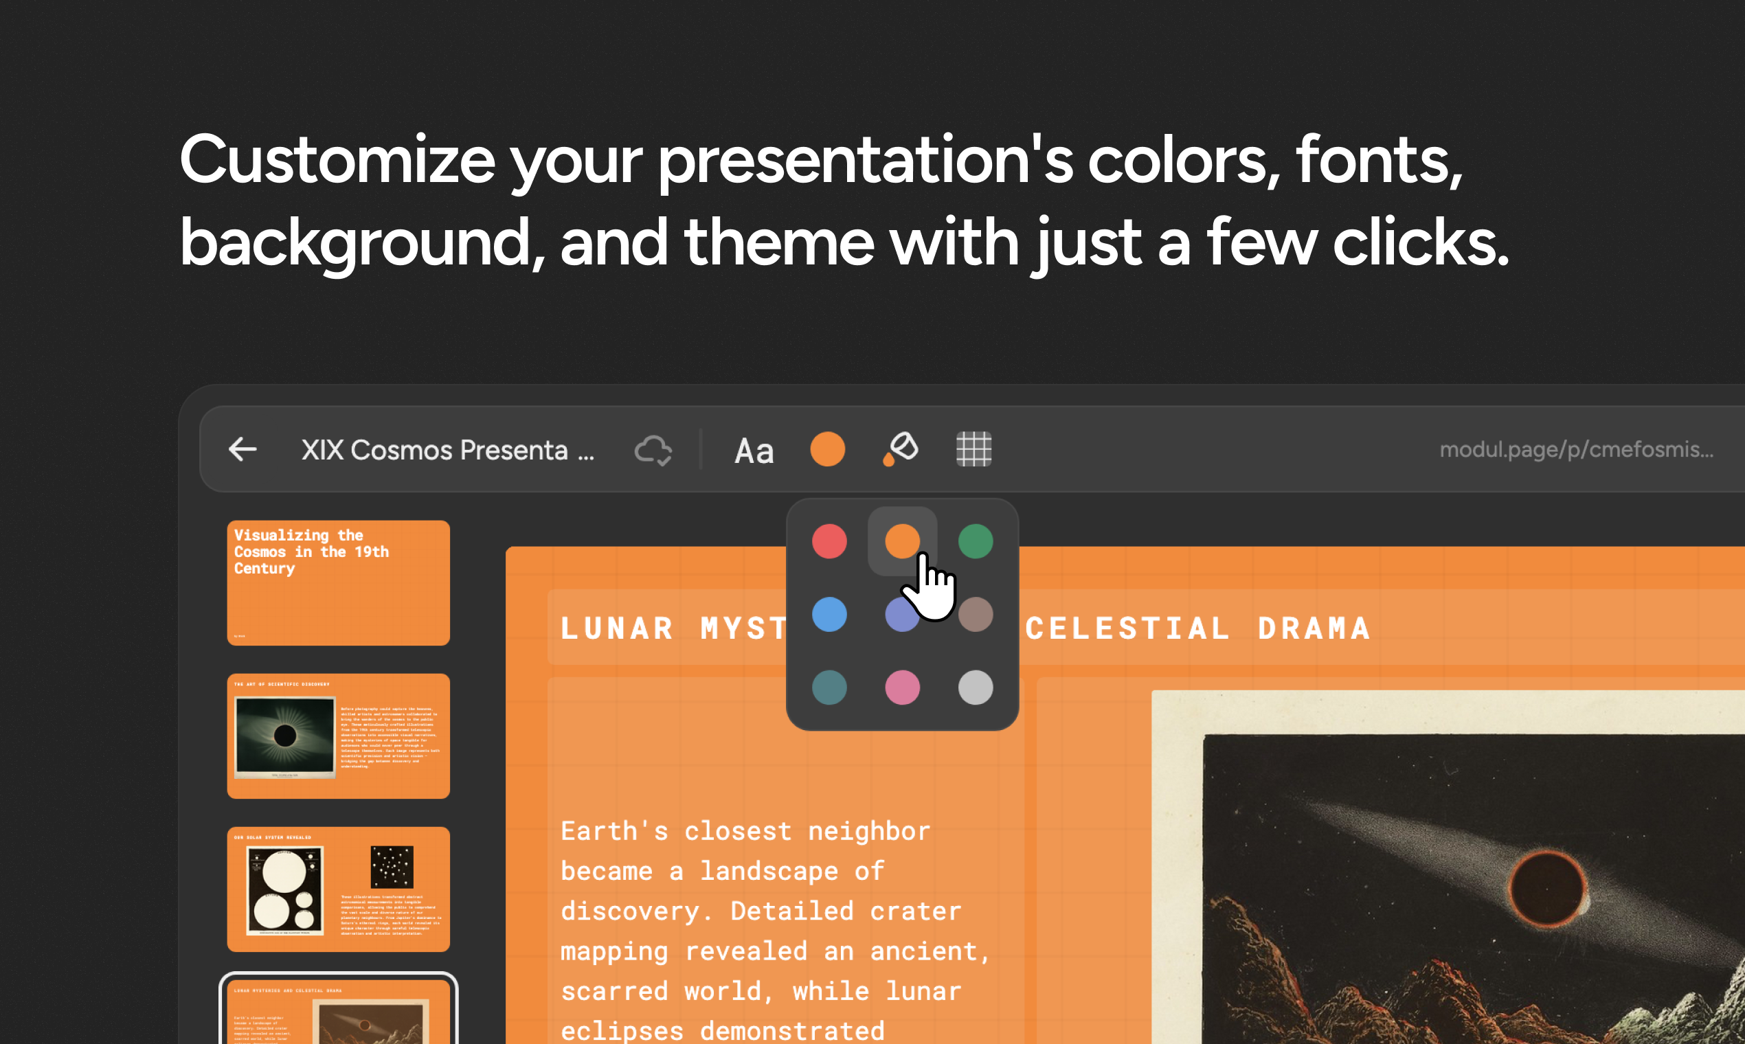The height and width of the screenshot is (1044, 1745).
Task: Choose the red color swatch
Action: point(829,542)
